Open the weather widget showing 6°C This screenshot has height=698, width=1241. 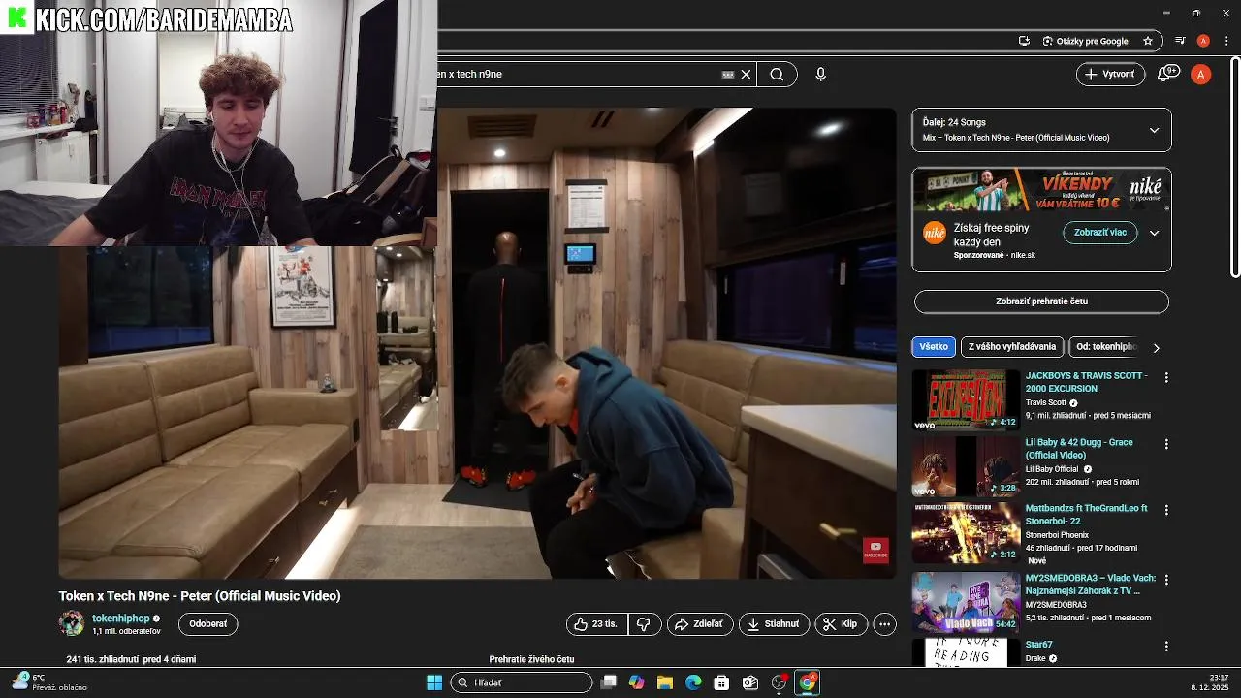tap(50, 682)
